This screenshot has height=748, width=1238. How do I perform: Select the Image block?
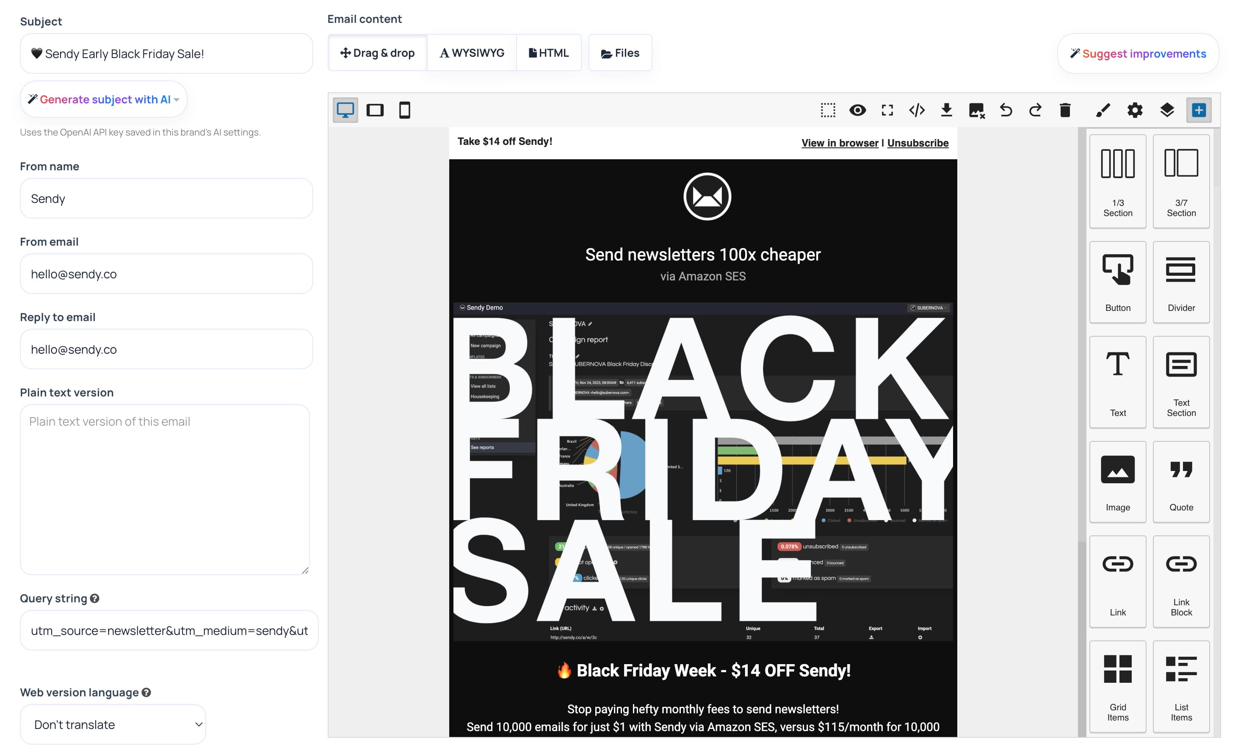pyautogui.click(x=1118, y=482)
